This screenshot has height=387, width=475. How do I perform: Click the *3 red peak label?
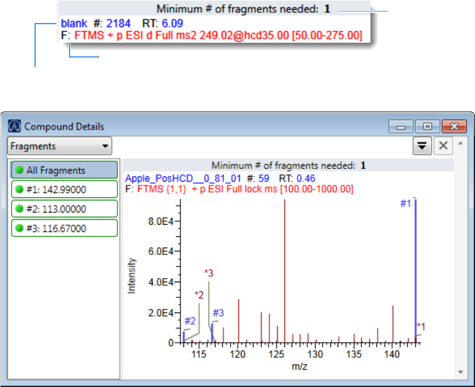click(x=209, y=273)
